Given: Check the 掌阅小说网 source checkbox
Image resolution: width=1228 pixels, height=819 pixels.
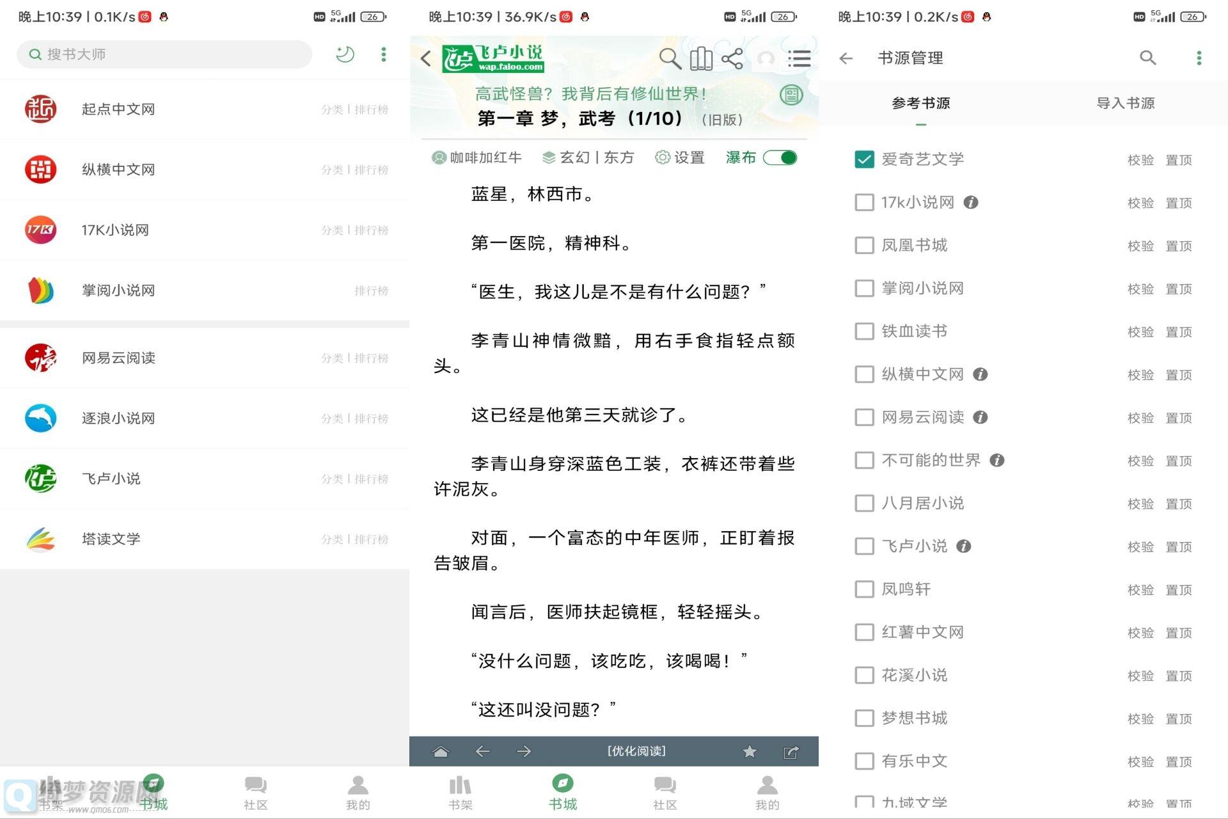Looking at the screenshot, I should tap(864, 288).
